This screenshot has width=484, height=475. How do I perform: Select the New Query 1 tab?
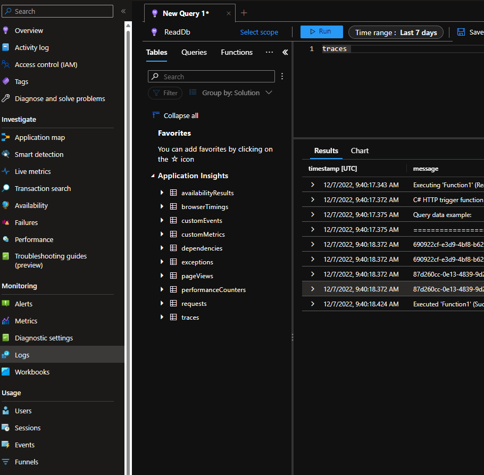tap(186, 13)
